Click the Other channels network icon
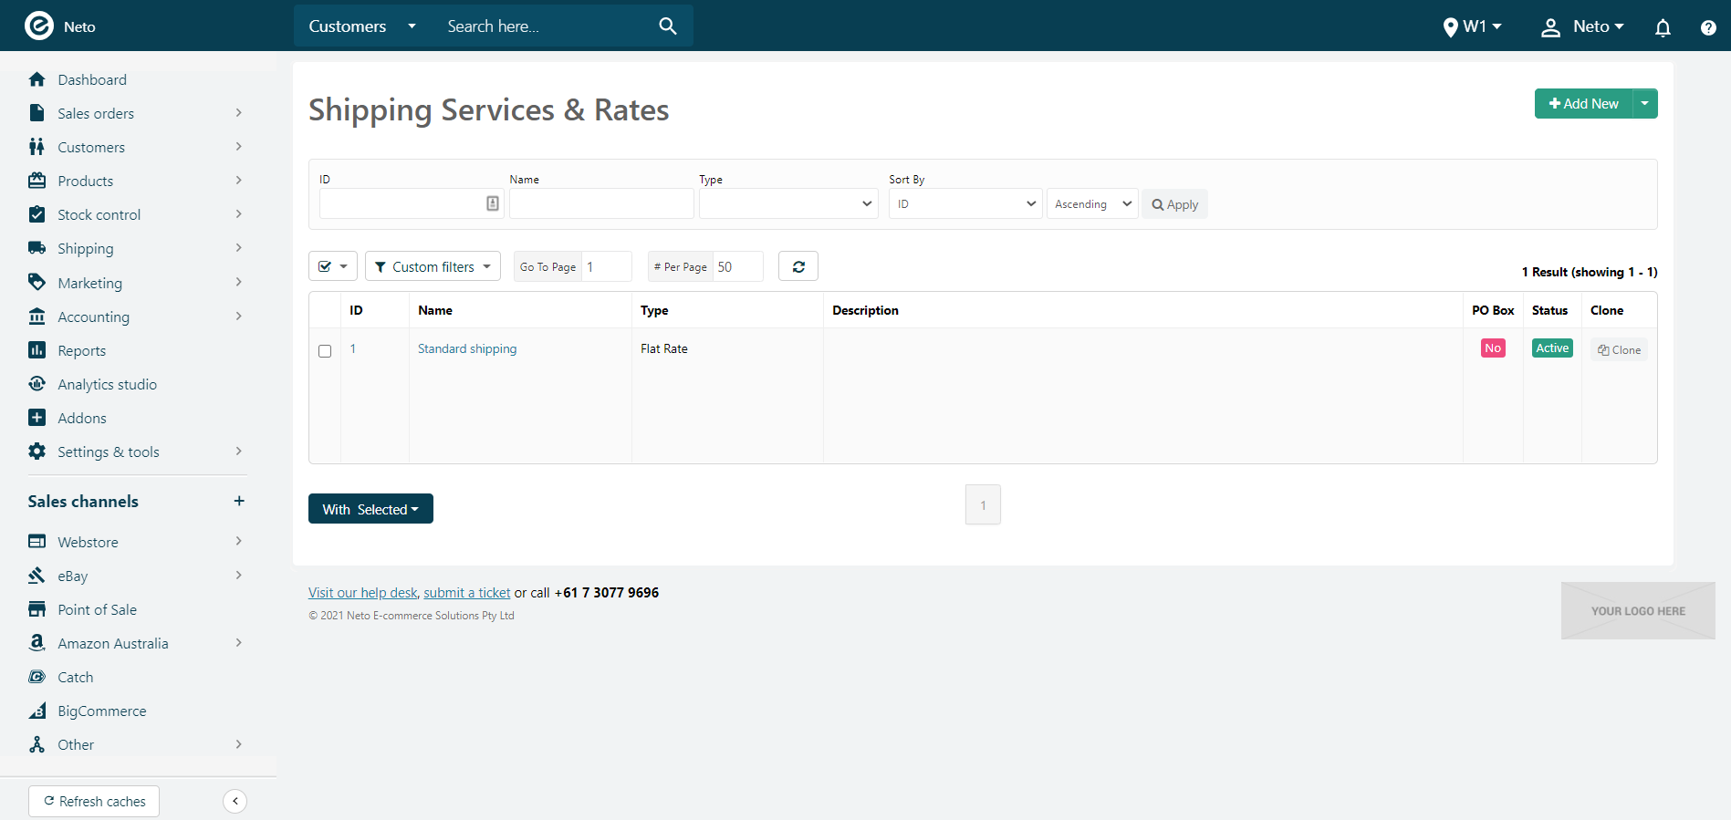Screen dimensions: 1731x820 pos(36,744)
